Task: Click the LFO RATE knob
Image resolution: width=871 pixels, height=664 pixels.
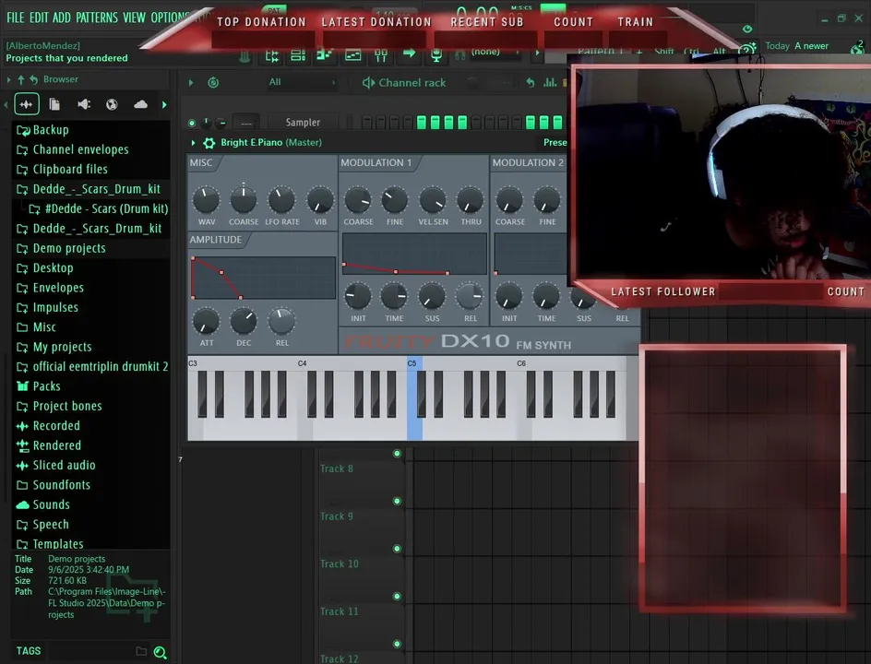Action: pos(281,200)
